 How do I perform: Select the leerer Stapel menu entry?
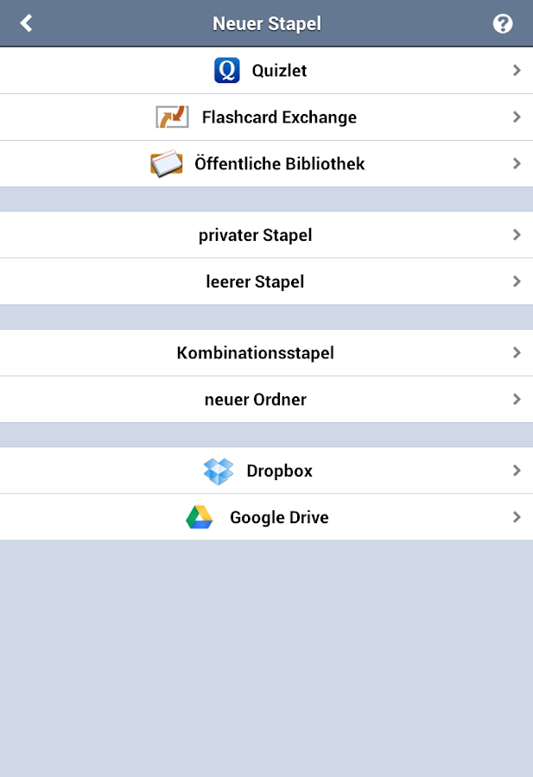click(x=255, y=281)
